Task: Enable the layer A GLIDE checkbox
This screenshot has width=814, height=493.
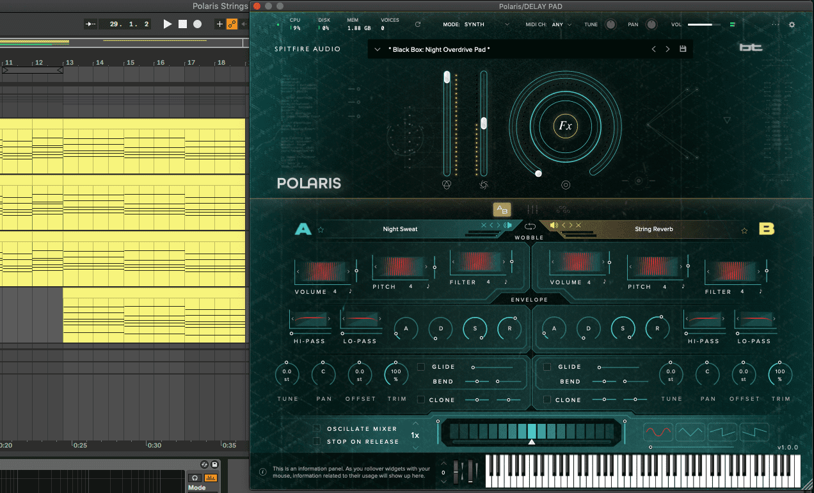Action: (421, 367)
